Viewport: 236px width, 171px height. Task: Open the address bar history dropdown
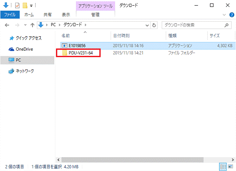point(147,25)
